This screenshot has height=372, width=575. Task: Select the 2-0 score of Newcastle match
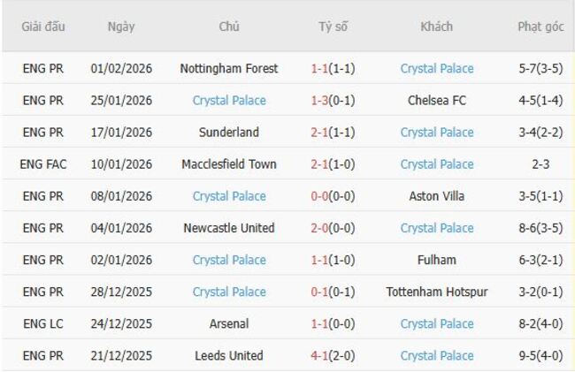click(320, 228)
